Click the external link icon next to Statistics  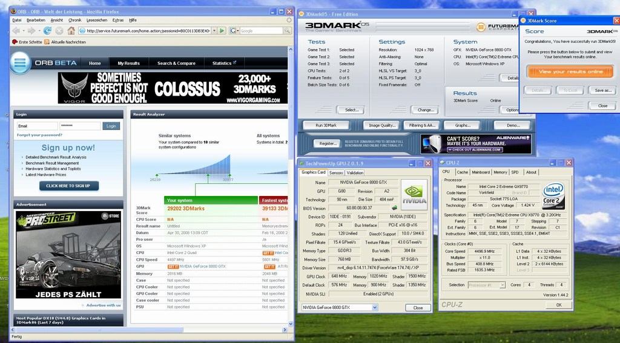234,62
